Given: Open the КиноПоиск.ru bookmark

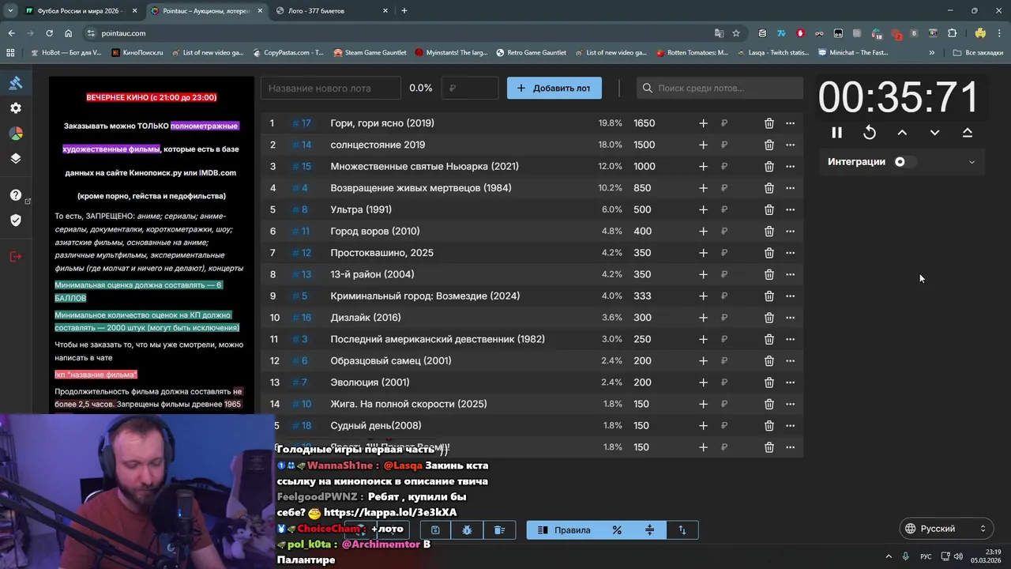Looking at the screenshot, I should pos(137,53).
